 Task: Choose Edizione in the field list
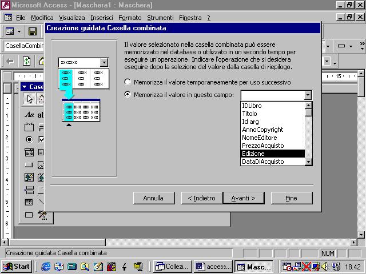tap(273, 154)
